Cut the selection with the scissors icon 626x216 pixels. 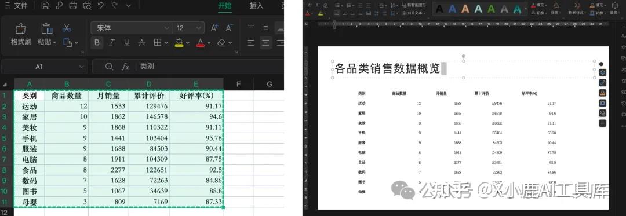67,28
